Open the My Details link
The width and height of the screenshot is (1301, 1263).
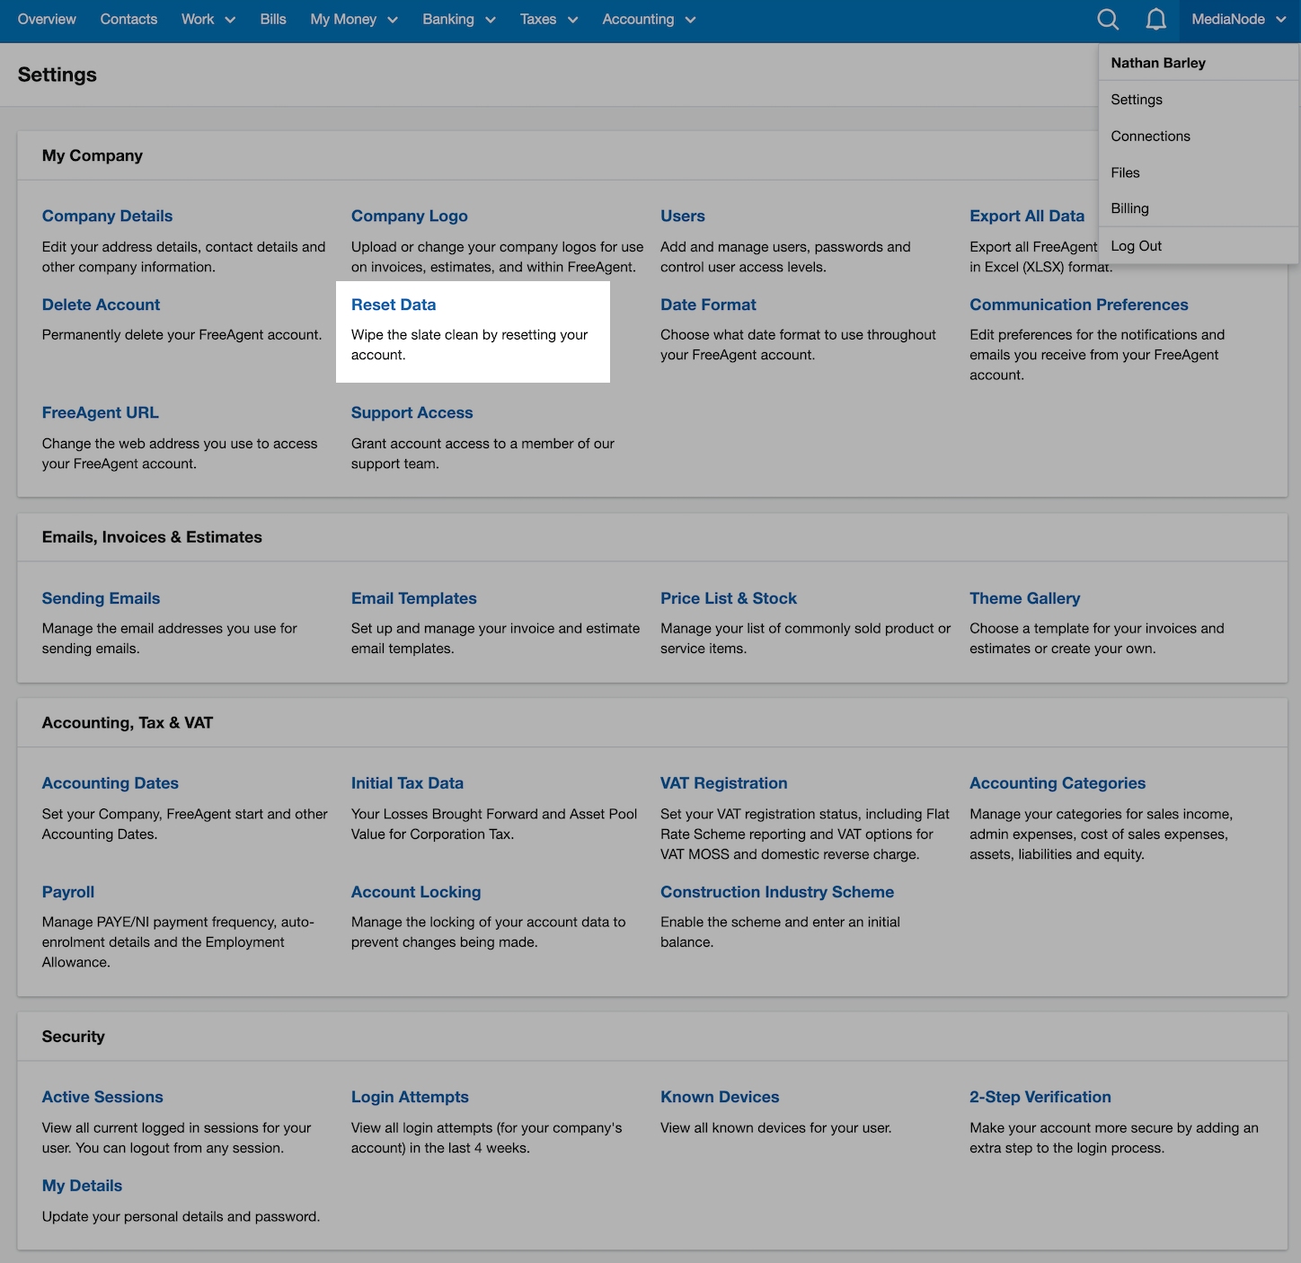coord(82,1186)
